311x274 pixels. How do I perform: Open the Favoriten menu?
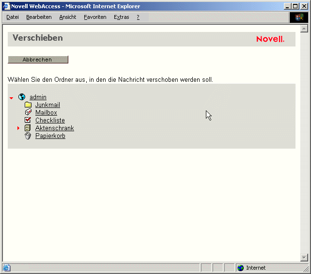point(95,17)
